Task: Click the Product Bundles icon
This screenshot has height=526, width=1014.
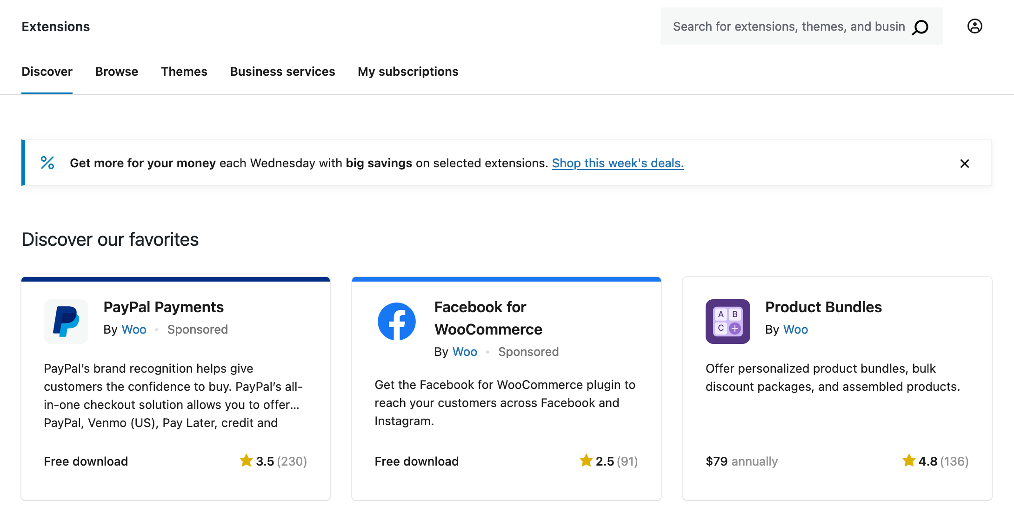Action: (x=727, y=321)
